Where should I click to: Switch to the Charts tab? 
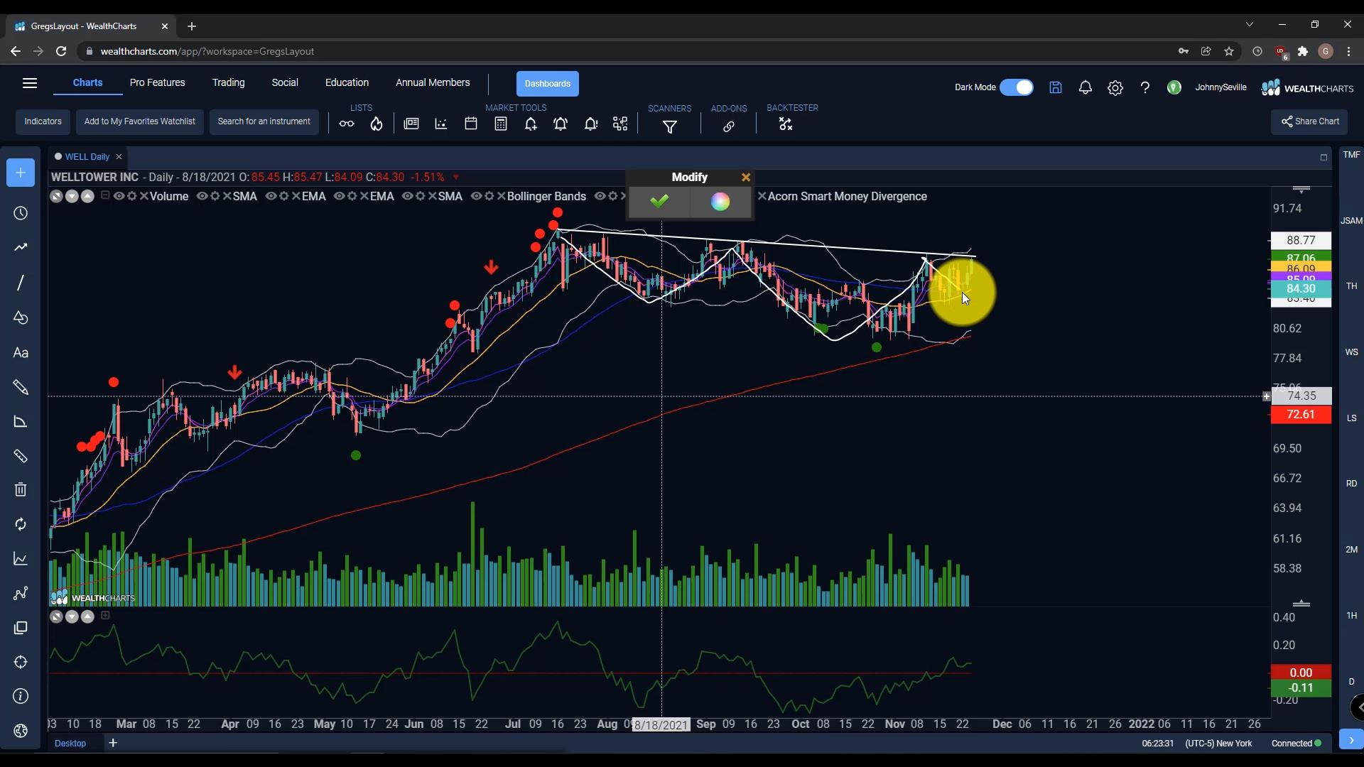(88, 83)
